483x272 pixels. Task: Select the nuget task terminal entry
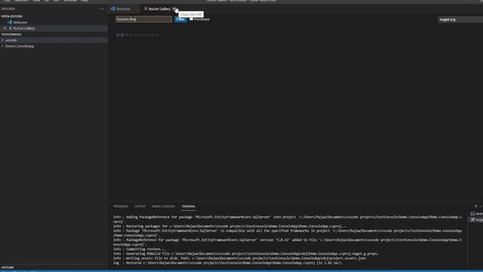476,220
